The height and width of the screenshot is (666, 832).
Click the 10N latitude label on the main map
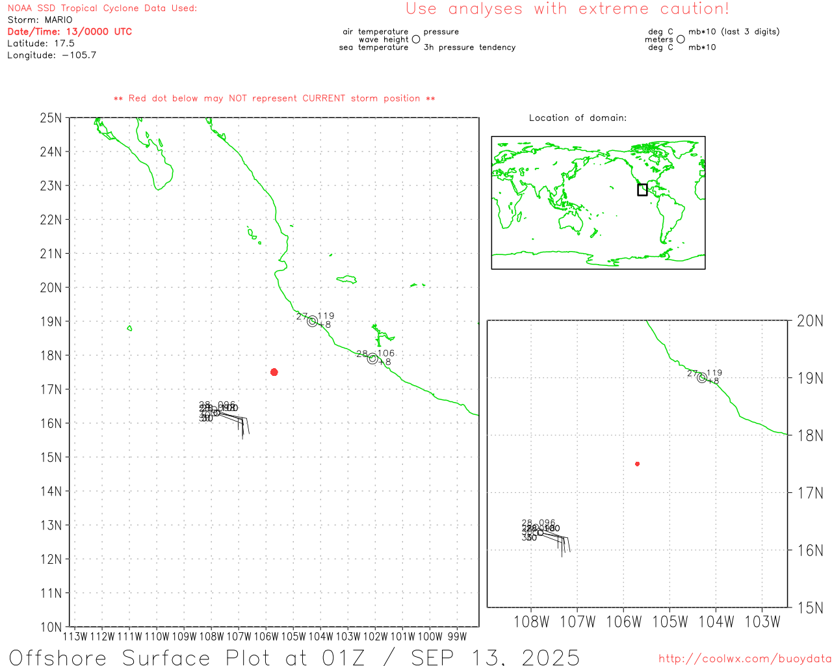pos(51,627)
